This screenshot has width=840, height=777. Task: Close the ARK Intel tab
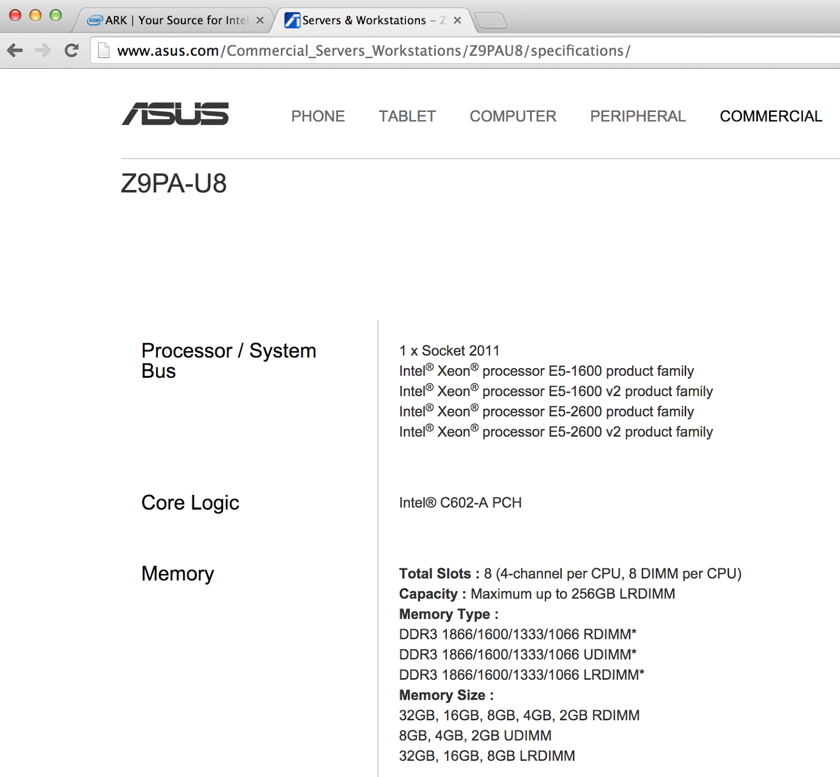(260, 20)
